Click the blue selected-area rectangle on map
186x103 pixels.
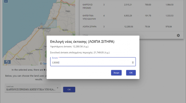coord(50,24)
